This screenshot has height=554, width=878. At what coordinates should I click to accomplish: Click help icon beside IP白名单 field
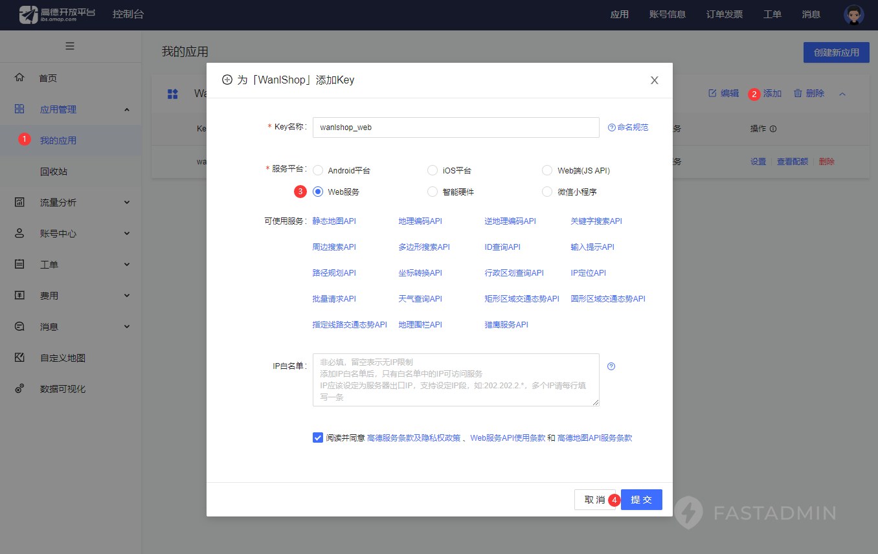coord(611,366)
